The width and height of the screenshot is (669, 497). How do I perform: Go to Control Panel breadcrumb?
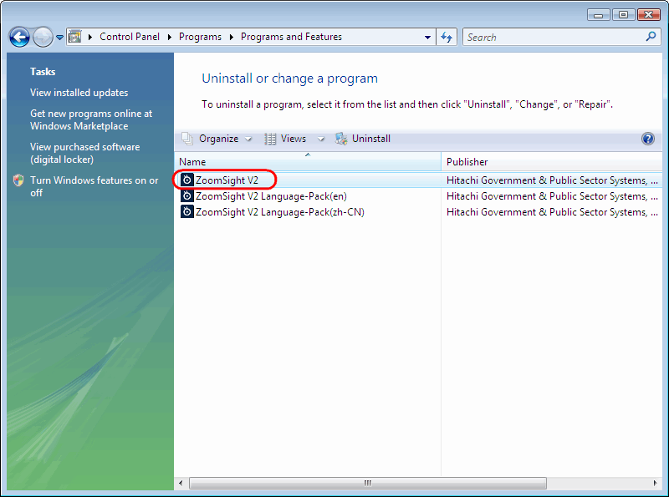130,37
